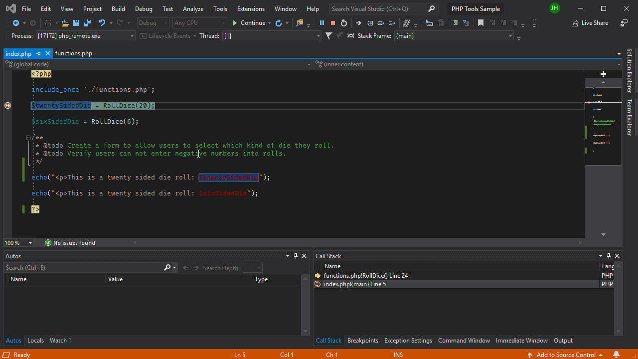Viewport: 638px width, 359px height.
Task: Toggle a bookmark with the Bookmark icon
Action: tap(480, 23)
